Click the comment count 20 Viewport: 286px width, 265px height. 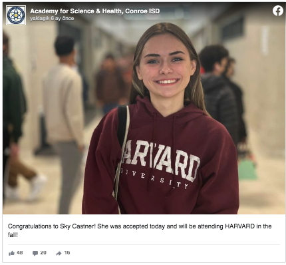[x=43, y=252]
